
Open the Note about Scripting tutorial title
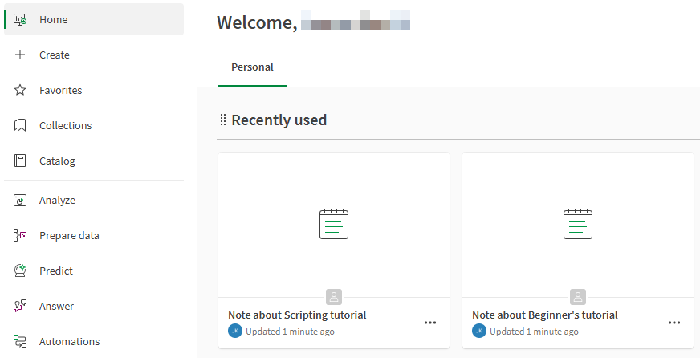tap(297, 315)
